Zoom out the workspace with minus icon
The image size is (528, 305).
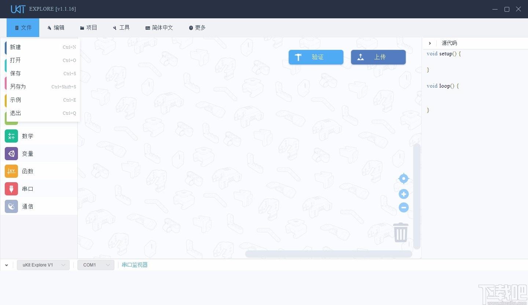pos(404,207)
